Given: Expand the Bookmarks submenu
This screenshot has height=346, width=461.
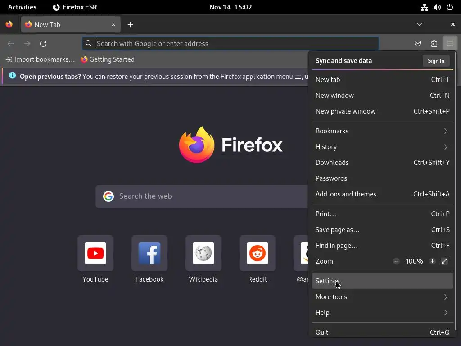Looking at the screenshot, I should click(382, 131).
